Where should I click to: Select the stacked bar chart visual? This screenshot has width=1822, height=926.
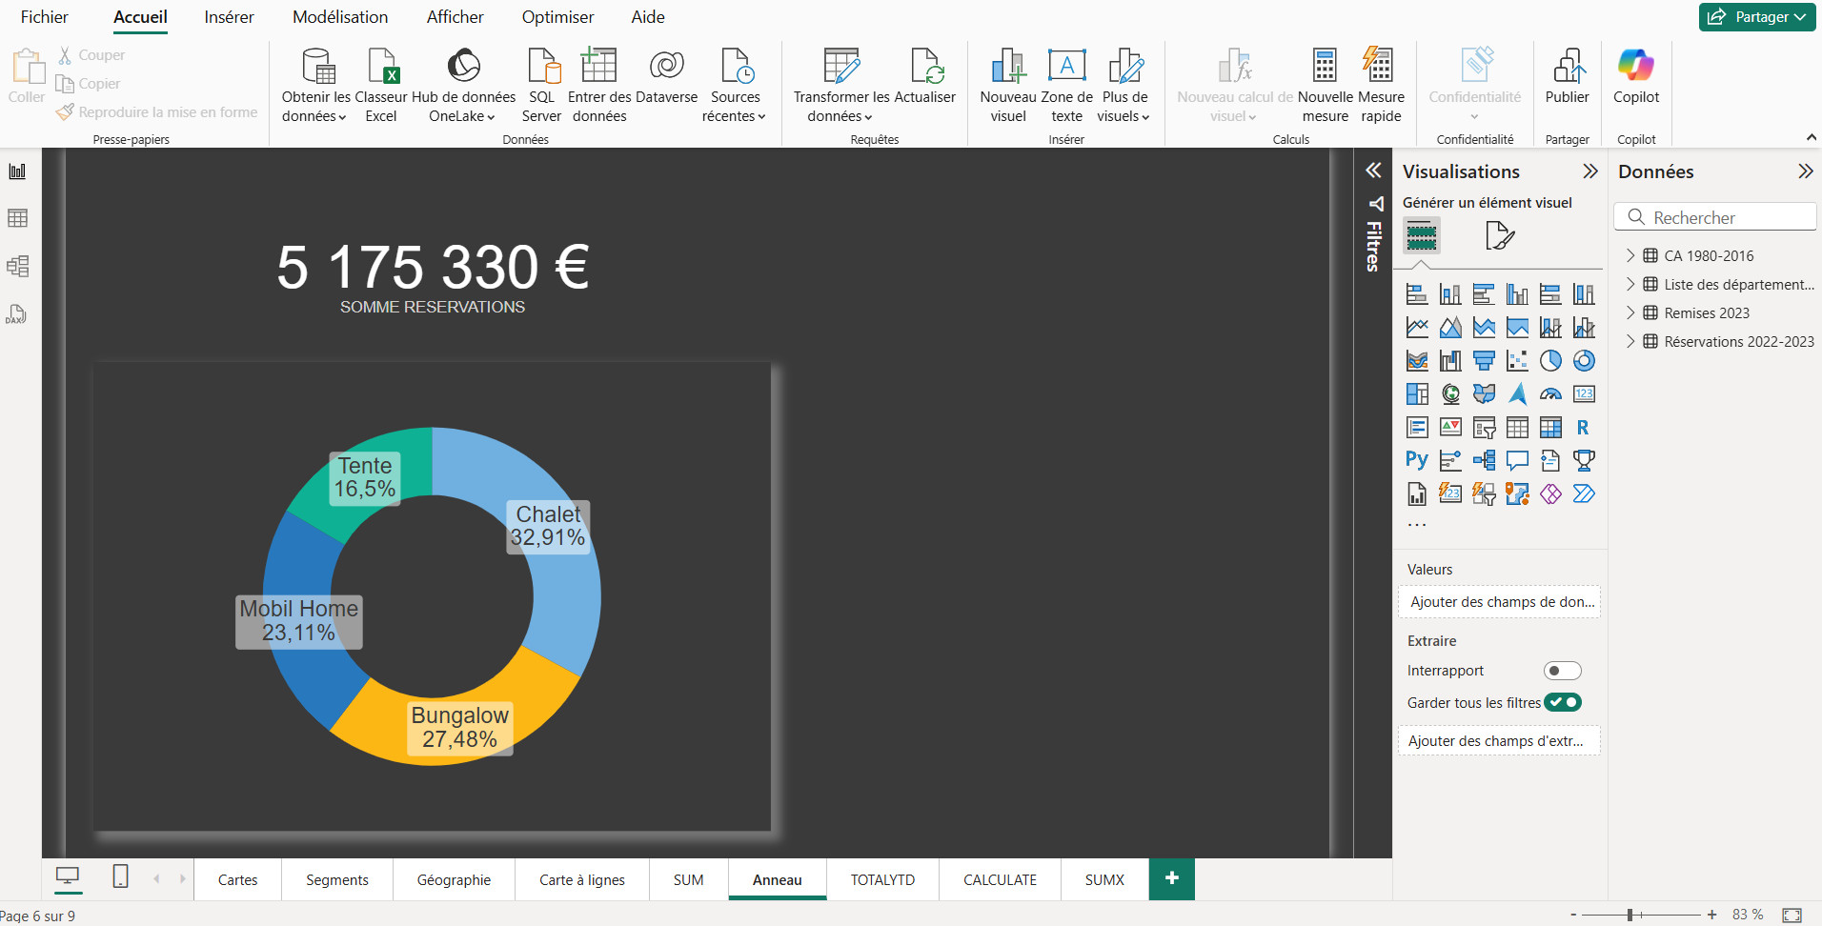(1417, 294)
